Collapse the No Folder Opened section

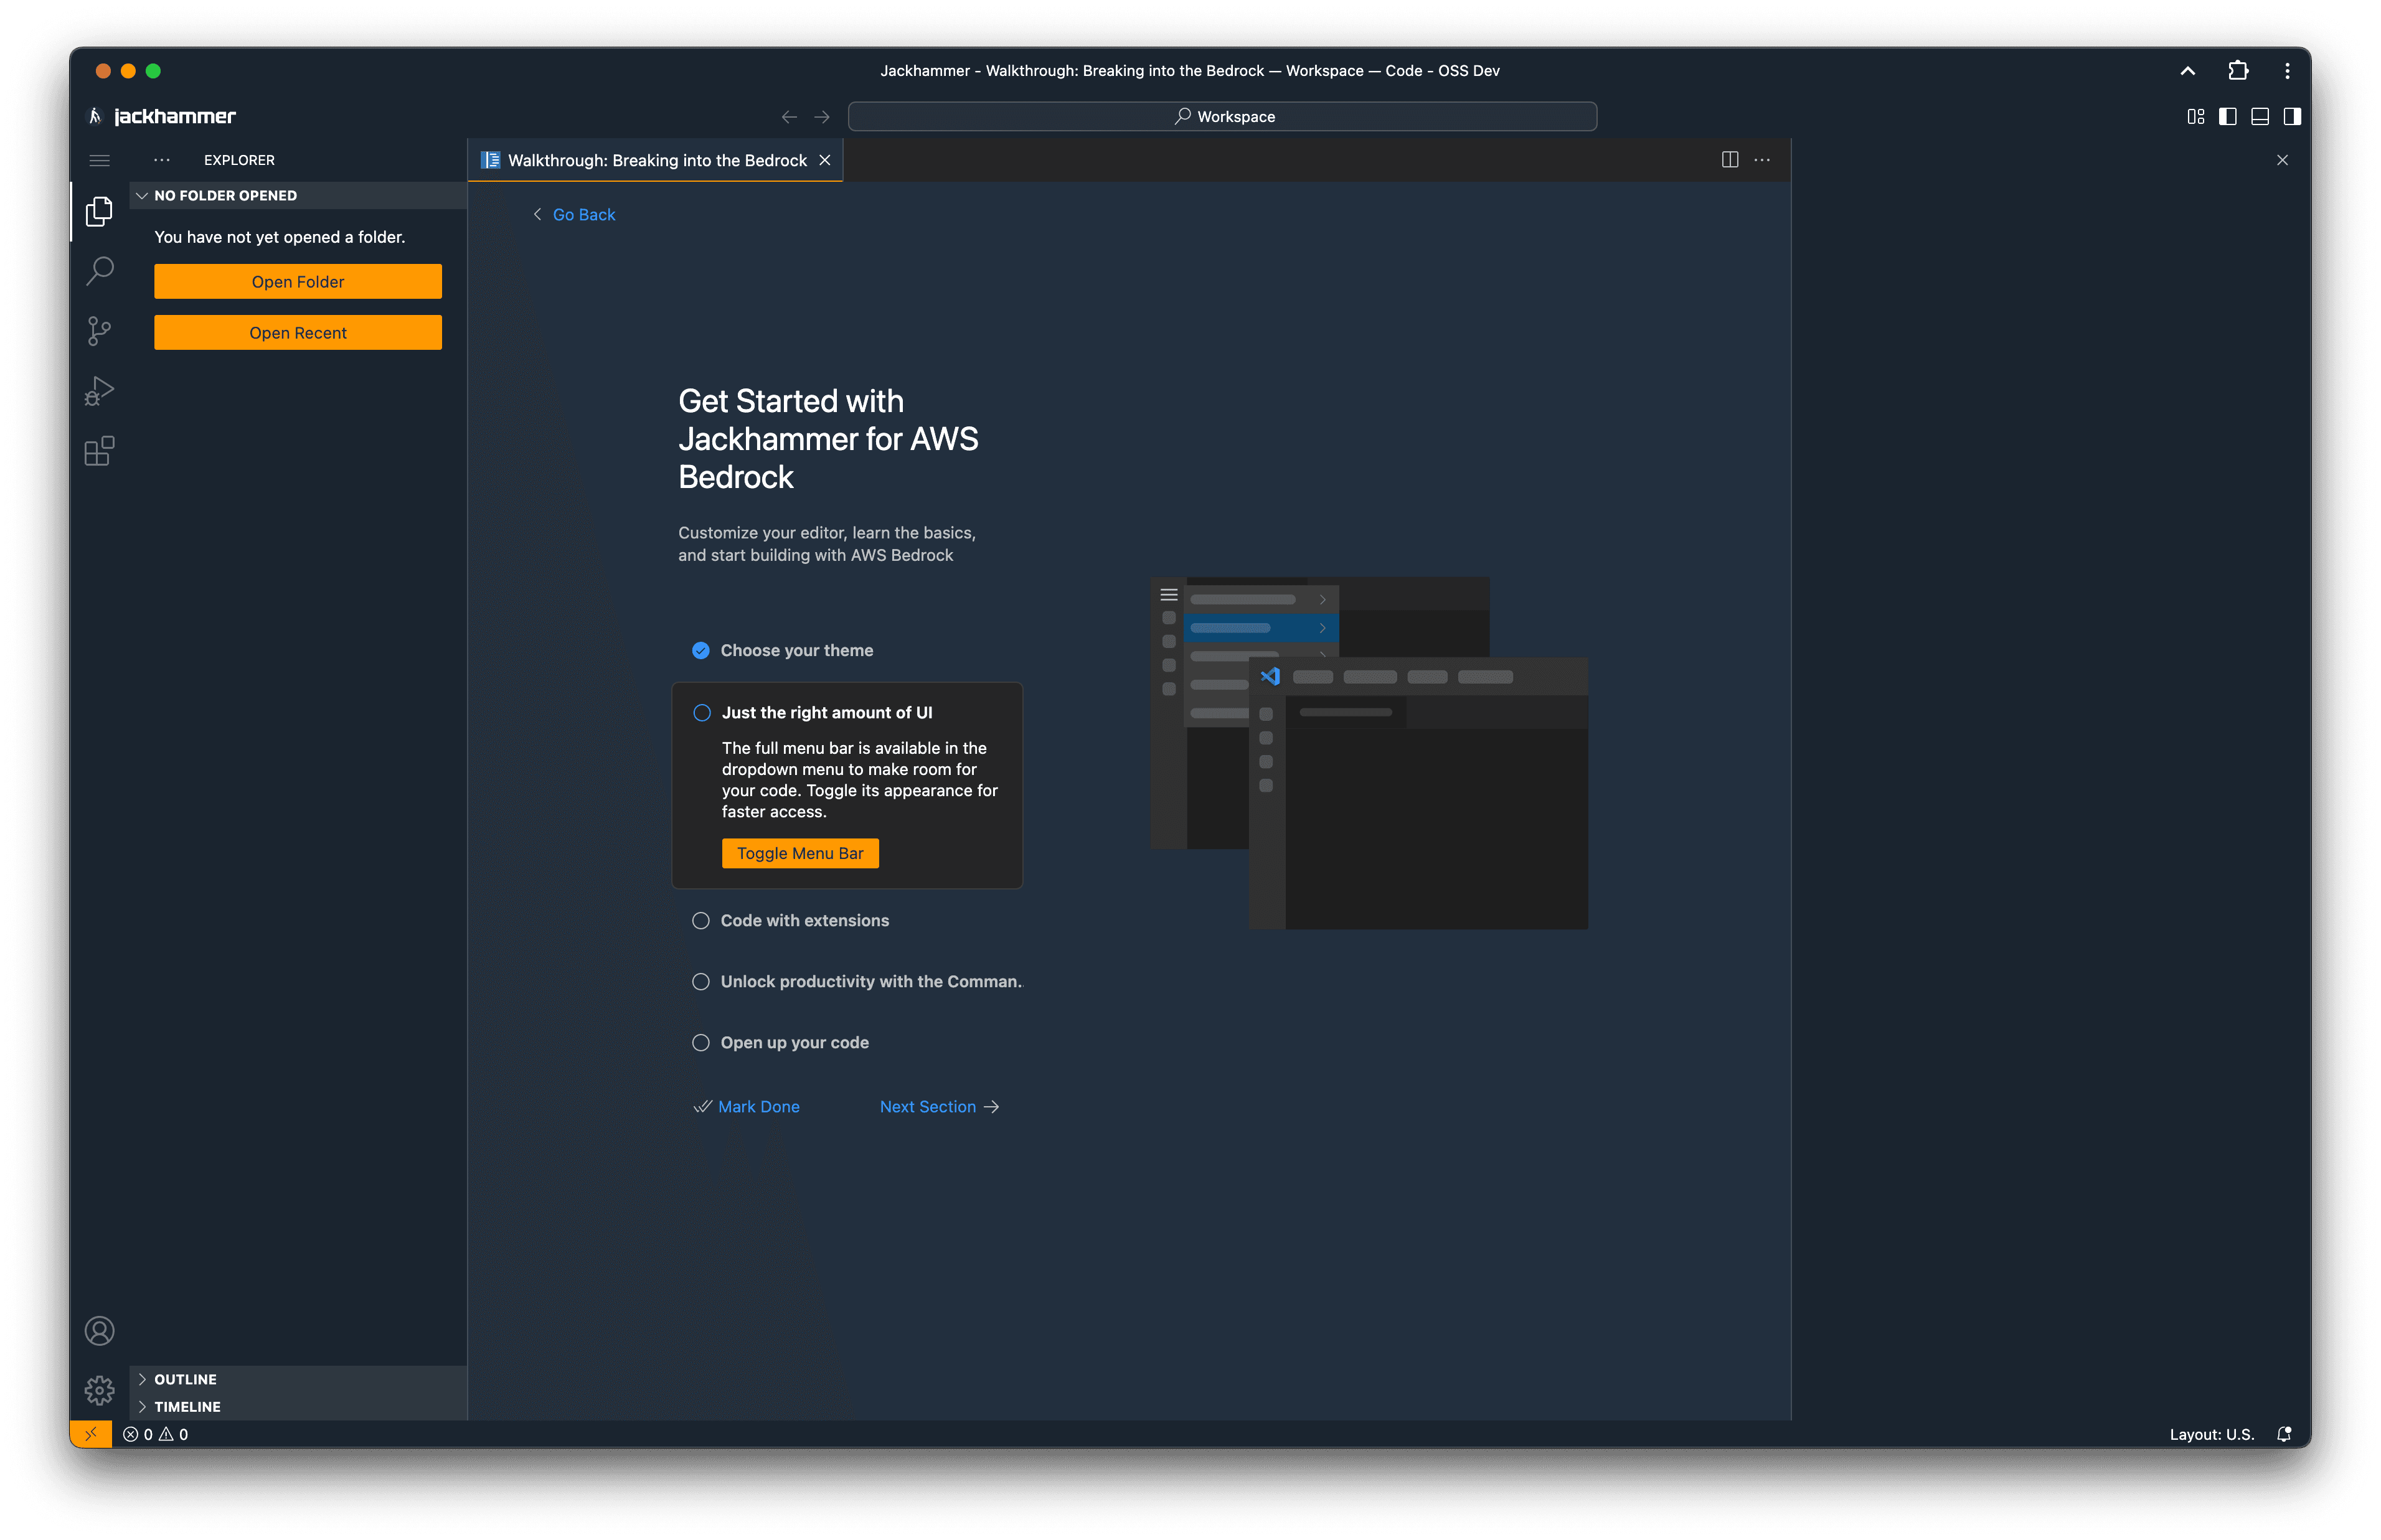(298, 196)
